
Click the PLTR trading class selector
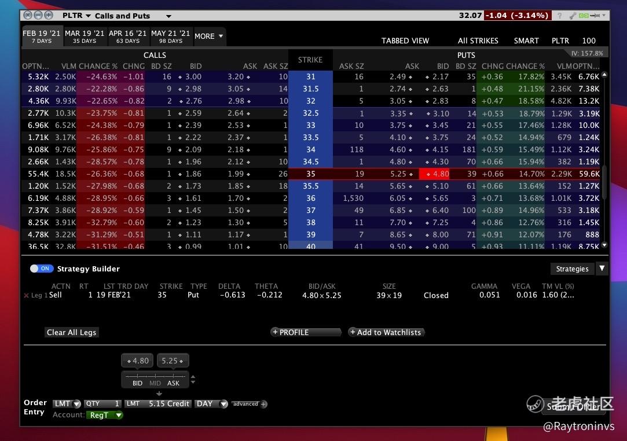coord(560,41)
